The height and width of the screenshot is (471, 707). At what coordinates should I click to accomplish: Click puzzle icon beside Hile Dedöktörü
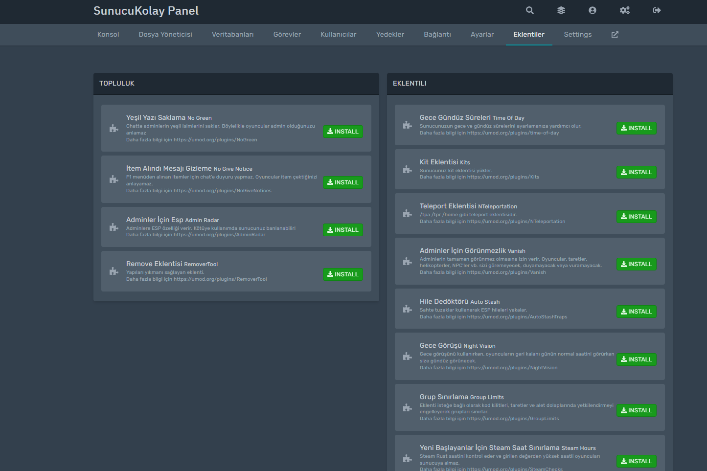point(407,309)
